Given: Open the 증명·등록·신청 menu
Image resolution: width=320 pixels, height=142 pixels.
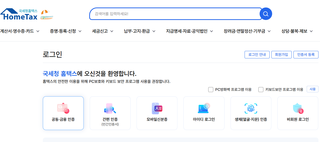Looking at the screenshot, I should (x=63, y=31).
